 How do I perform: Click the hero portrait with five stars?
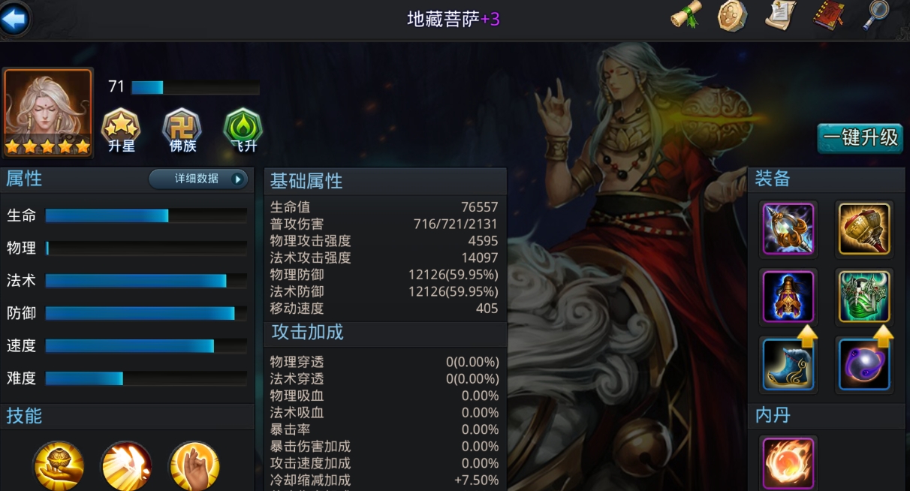(x=48, y=113)
